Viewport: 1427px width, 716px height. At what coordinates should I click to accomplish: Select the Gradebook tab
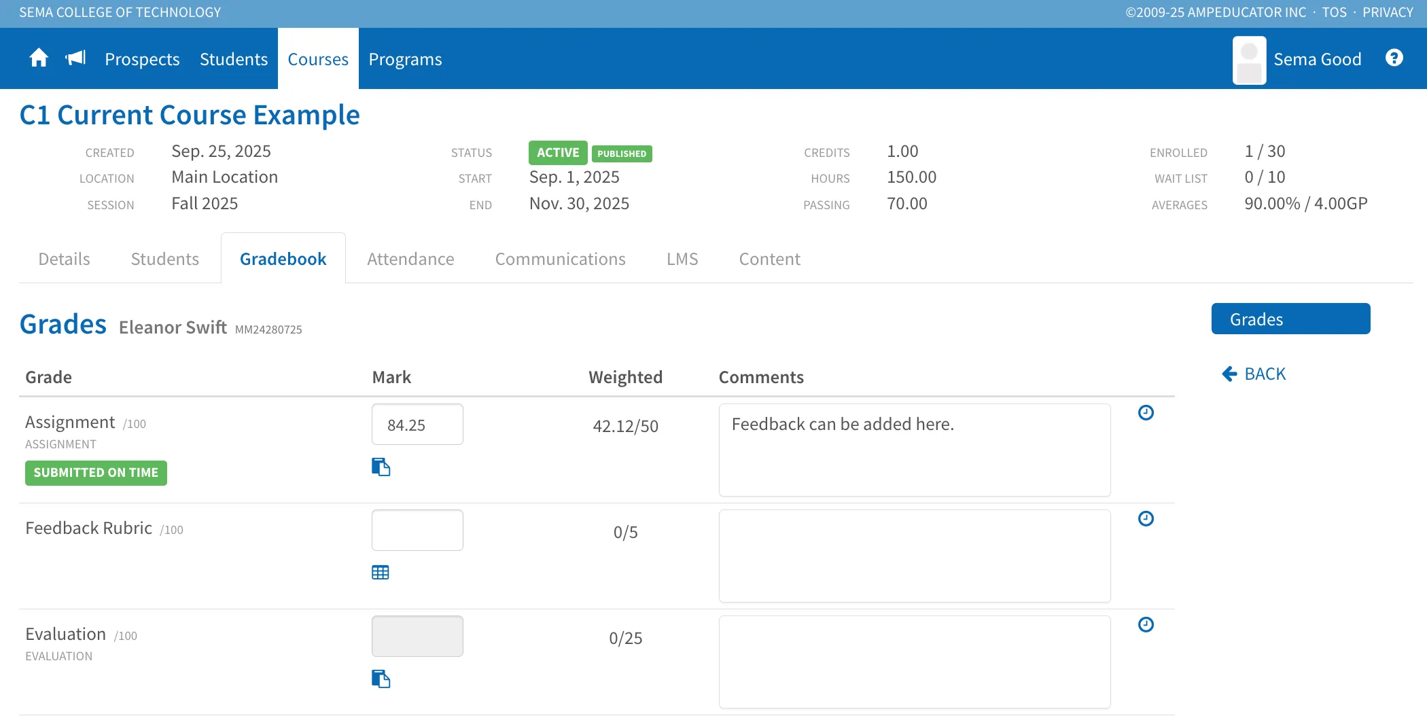283,259
